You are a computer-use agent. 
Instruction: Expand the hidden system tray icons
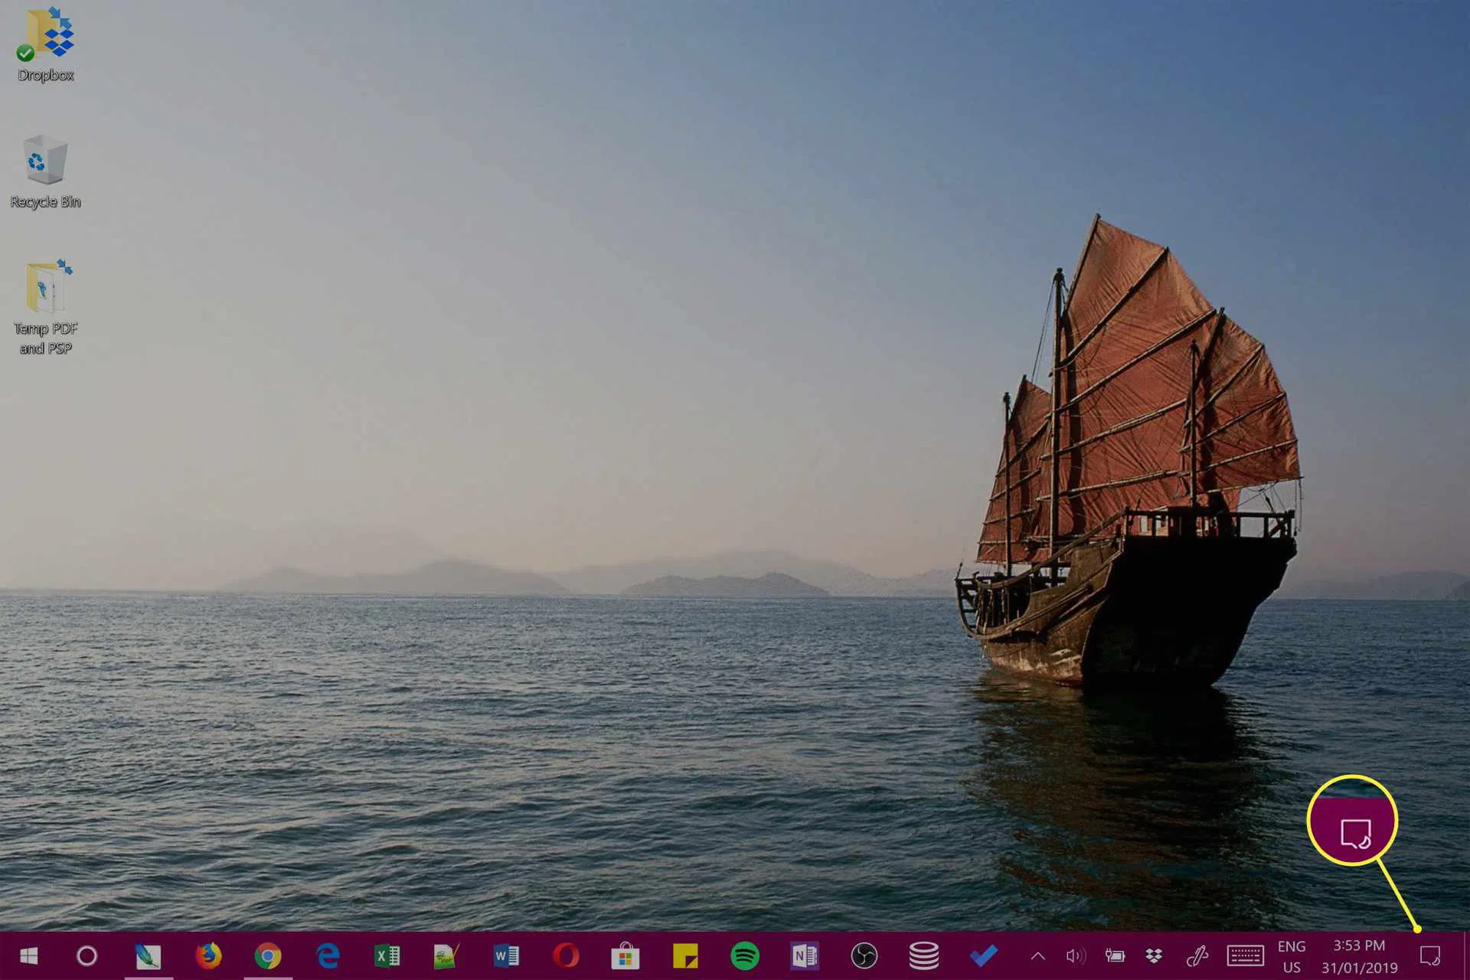1038,955
